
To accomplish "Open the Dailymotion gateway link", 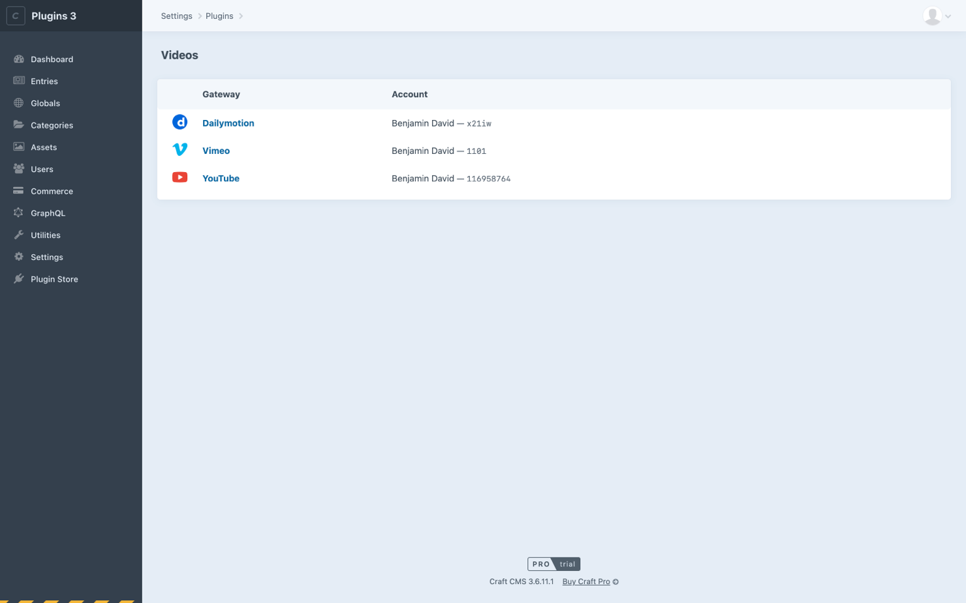I will point(228,123).
